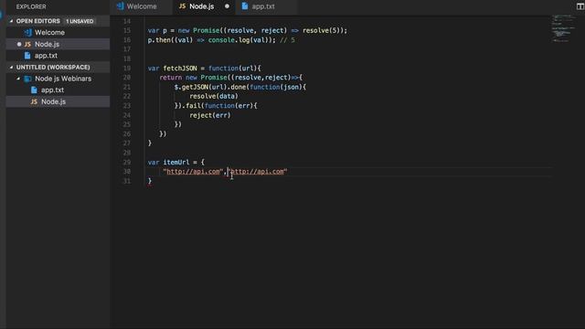Click the $.getJSON(url) call
The image size is (585, 329).
[x=200, y=87]
